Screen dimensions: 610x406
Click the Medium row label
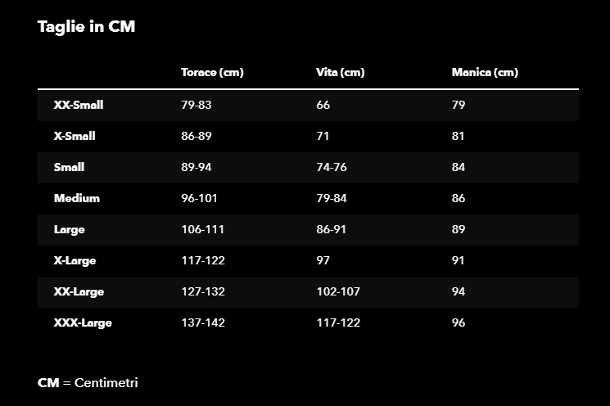pos(77,198)
